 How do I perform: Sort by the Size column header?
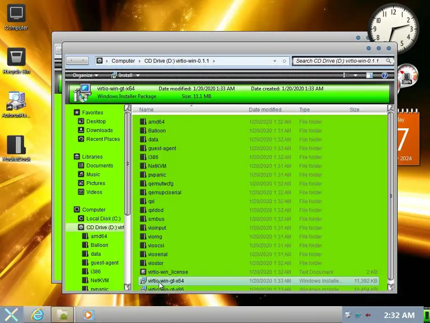(x=354, y=110)
